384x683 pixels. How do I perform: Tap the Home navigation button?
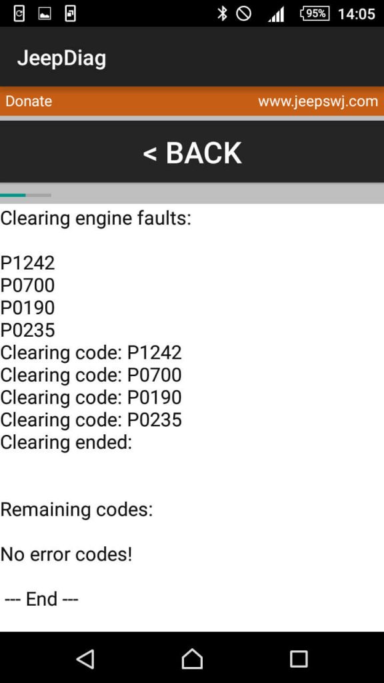(191, 658)
